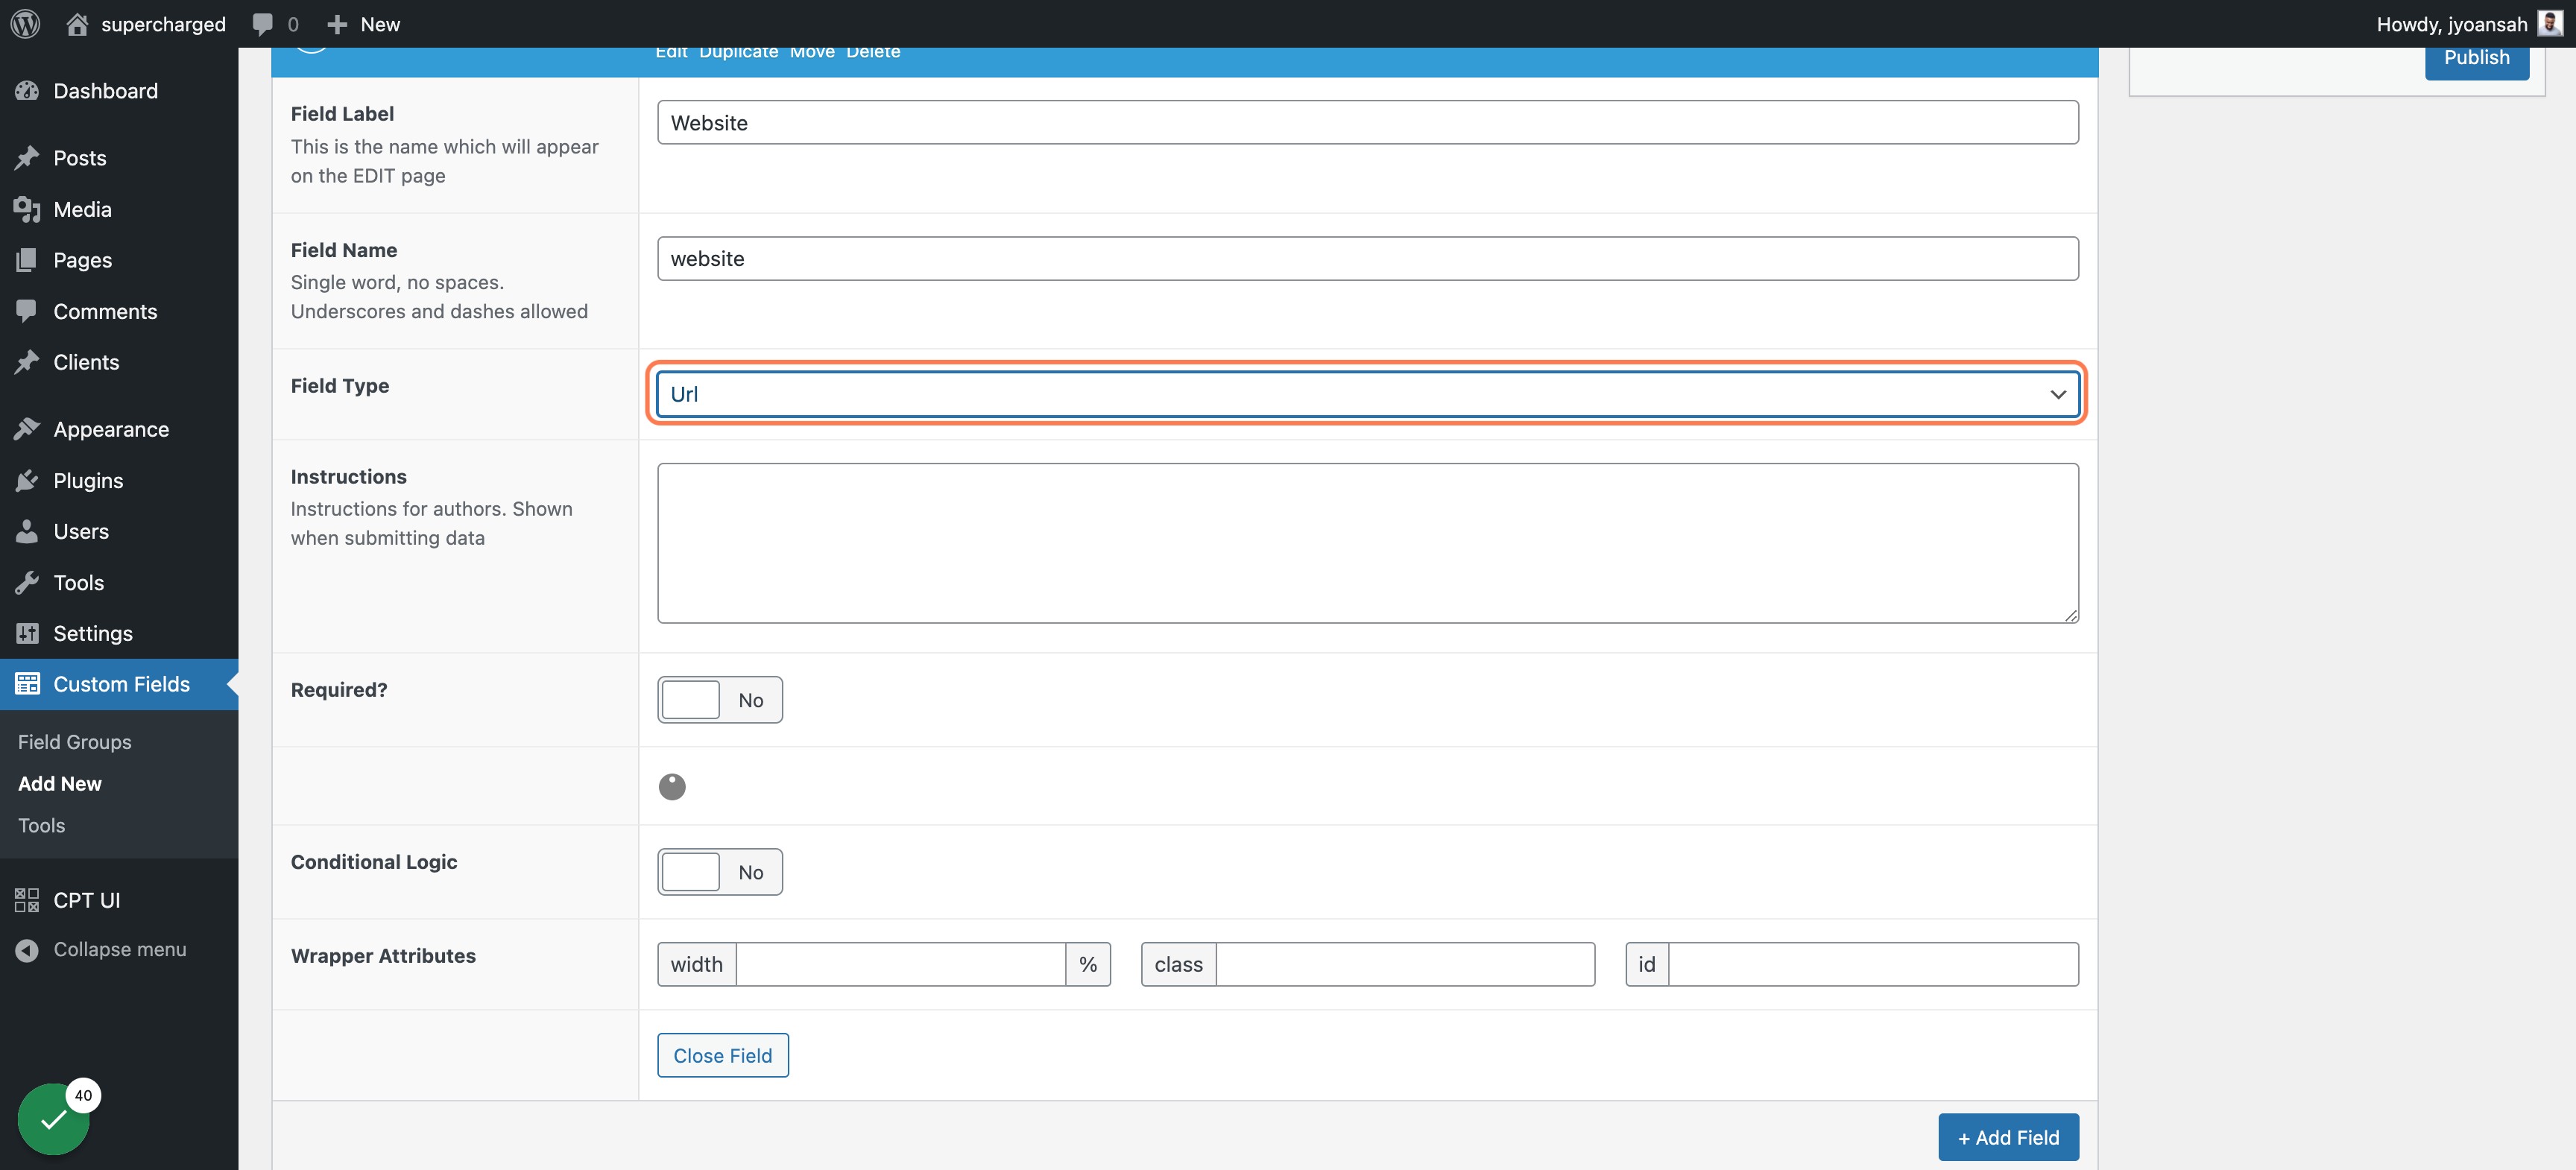This screenshot has width=2576, height=1170.
Task: Open the comments bubble in admin bar
Action: pyautogui.click(x=263, y=24)
